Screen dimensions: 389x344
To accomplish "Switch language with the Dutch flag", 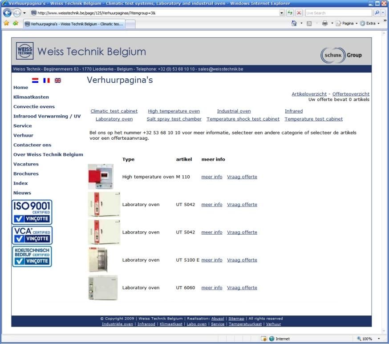I will (35, 81).
